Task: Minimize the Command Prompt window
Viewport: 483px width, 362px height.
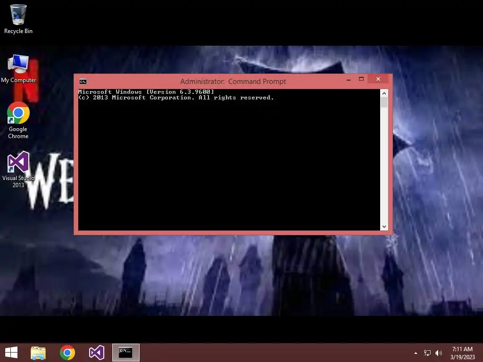Action: pyautogui.click(x=349, y=80)
